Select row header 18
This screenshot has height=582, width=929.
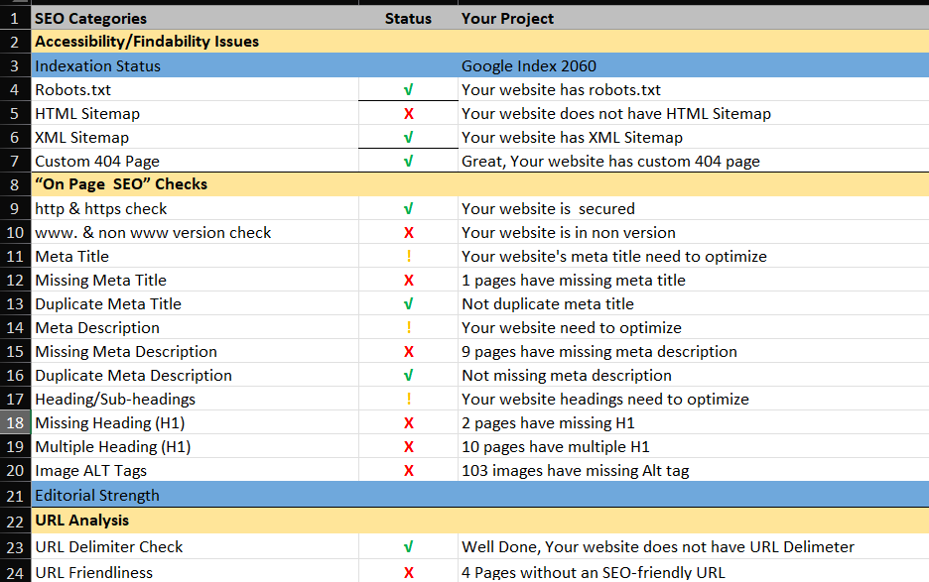point(13,422)
